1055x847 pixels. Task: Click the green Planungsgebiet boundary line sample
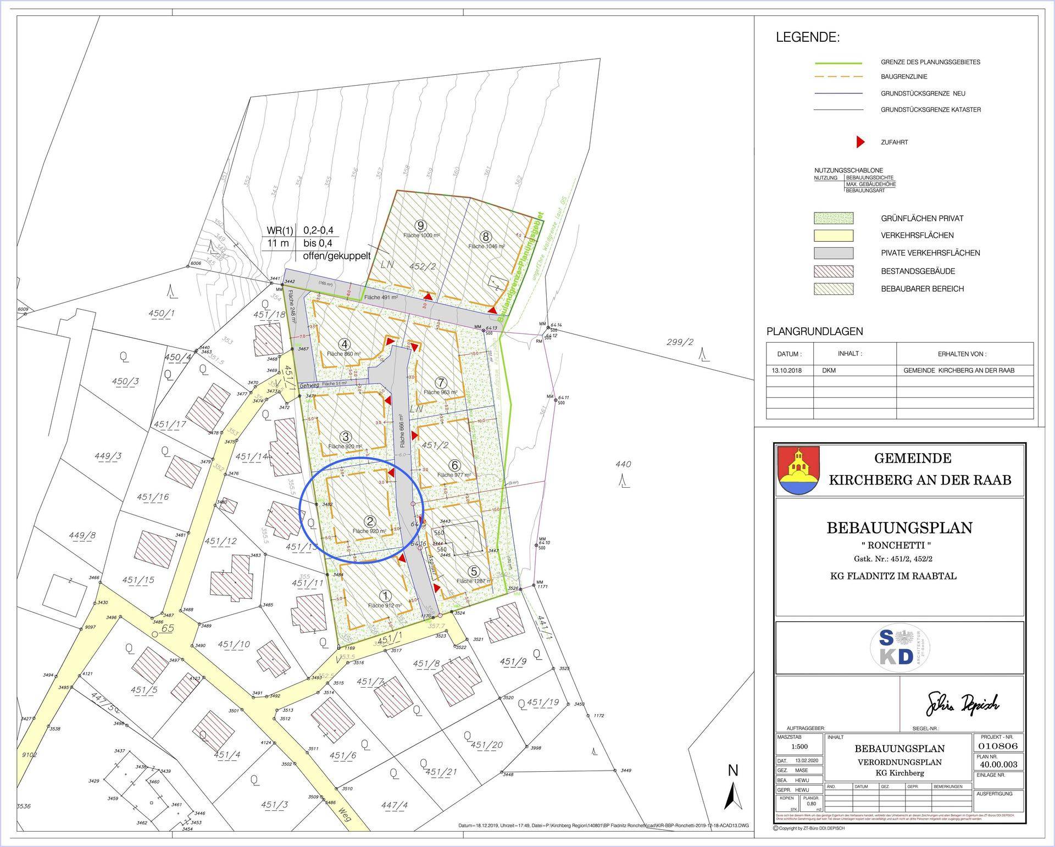838,63
